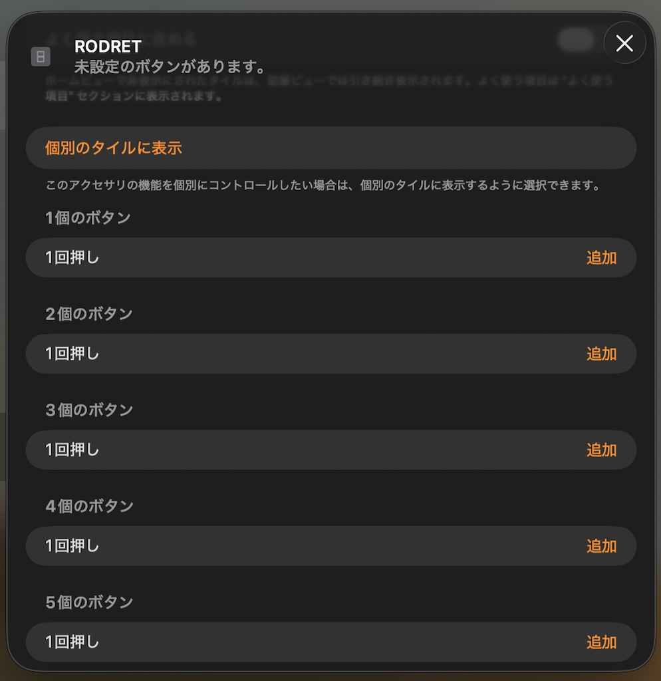
Task: Click 追加 for 3個のボタン single press
Action: pyautogui.click(x=601, y=450)
